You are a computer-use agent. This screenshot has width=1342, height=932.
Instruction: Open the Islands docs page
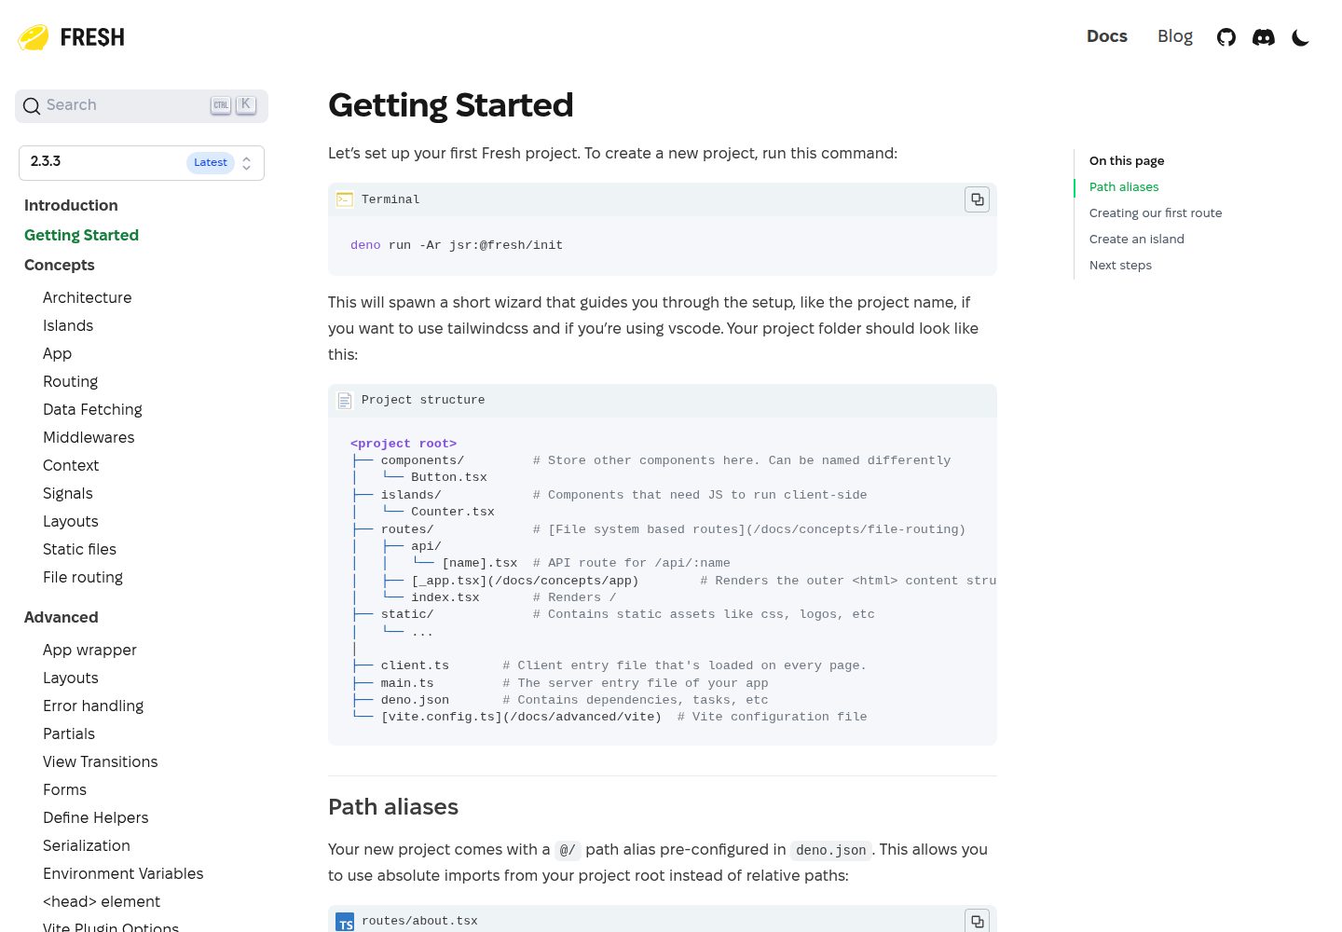[68, 325]
